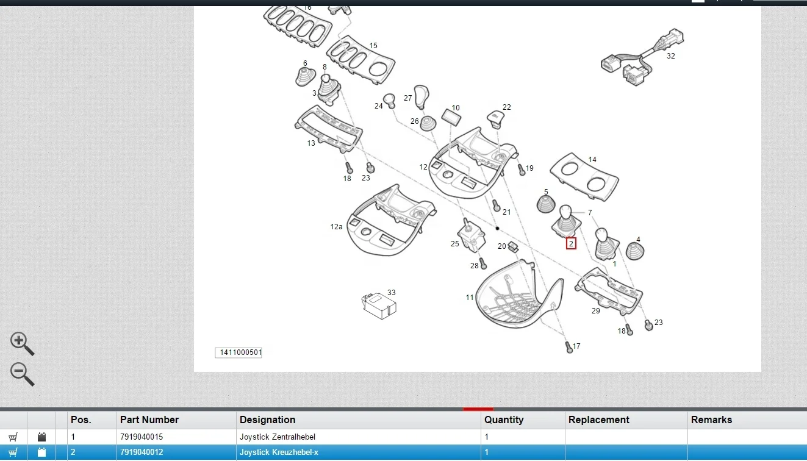Image resolution: width=807 pixels, height=461 pixels.
Task: Click the Quantity column header
Action: coord(504,420)
